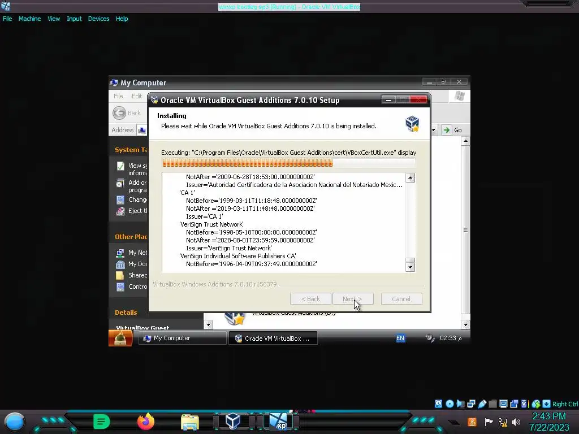Open the VirtualBox File menu
Image resolution: width=579 pixels, height=434 pixels.
point(7,19)
